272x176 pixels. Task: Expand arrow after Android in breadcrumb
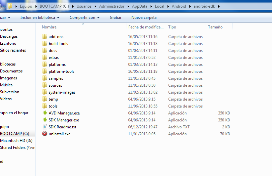pos(190,6)
